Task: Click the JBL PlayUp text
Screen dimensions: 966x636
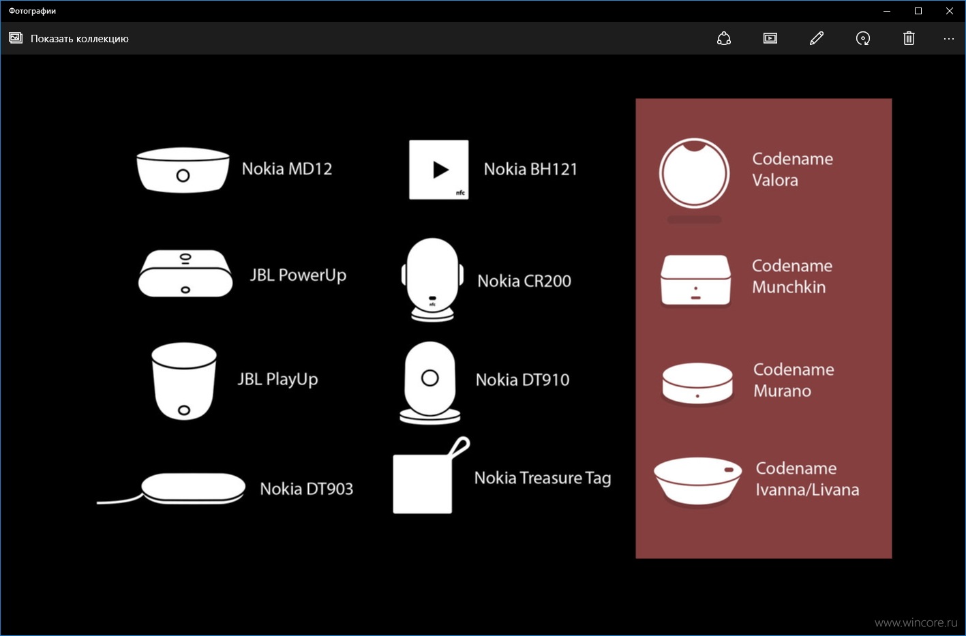Action: 277,380
